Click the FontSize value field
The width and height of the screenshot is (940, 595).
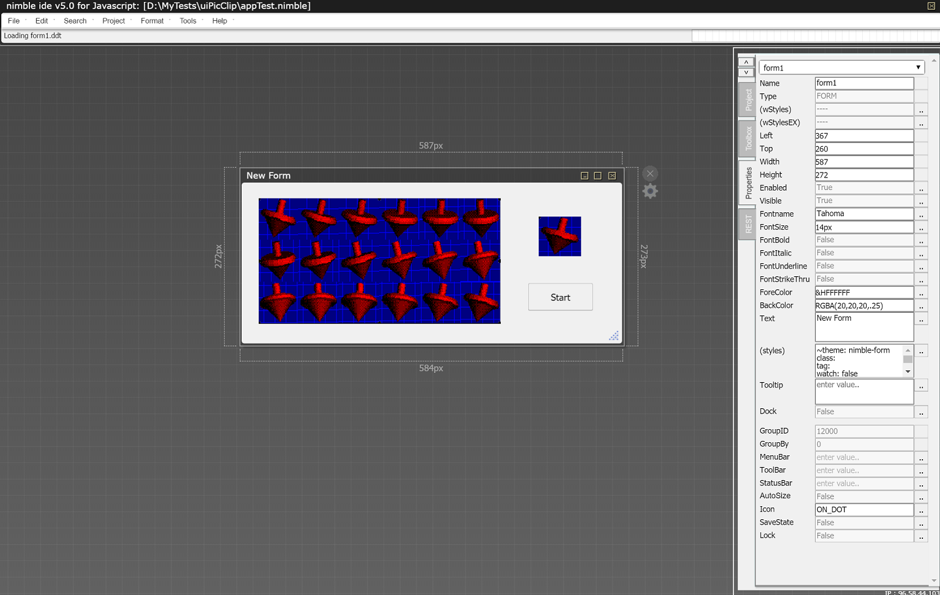click(x=864, y=227)
